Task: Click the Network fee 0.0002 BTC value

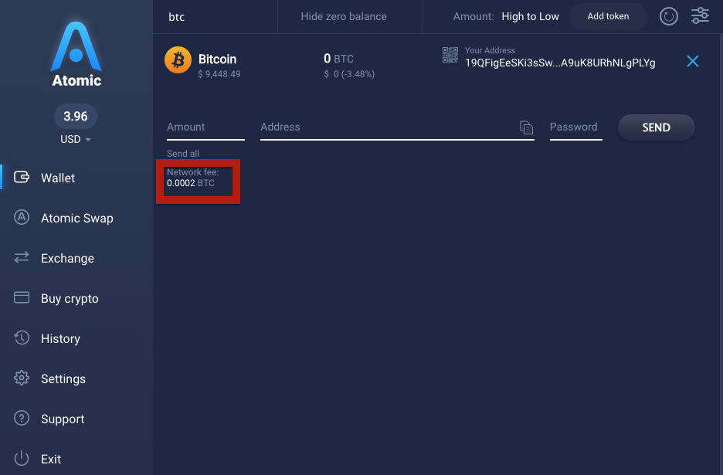Action: [191, 183]
